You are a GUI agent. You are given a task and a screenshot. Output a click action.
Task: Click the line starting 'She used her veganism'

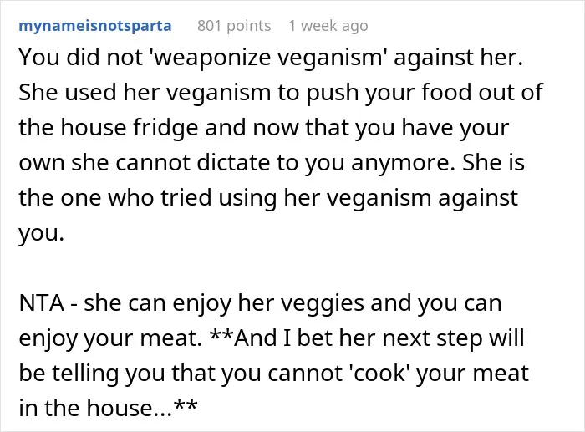[281, 93]
